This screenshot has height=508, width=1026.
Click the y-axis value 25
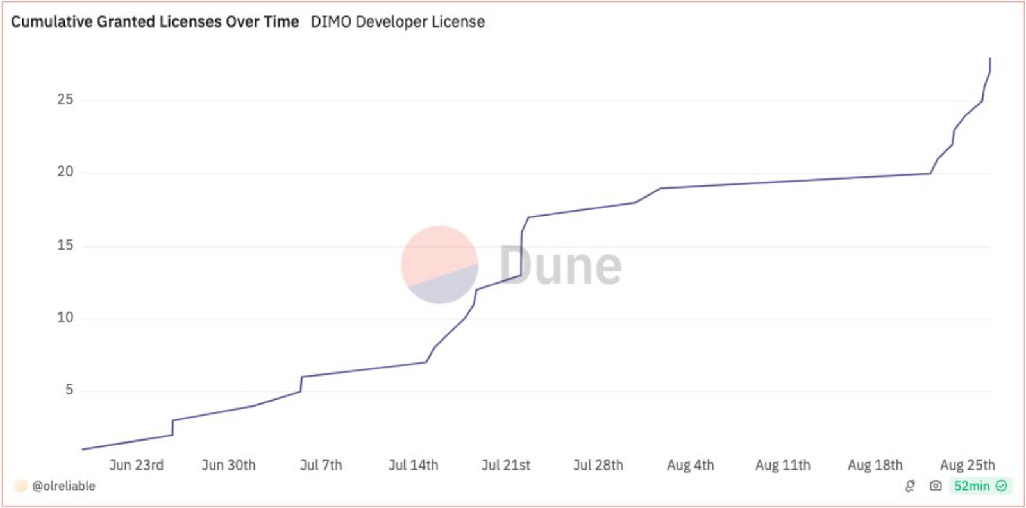(65, 99)
